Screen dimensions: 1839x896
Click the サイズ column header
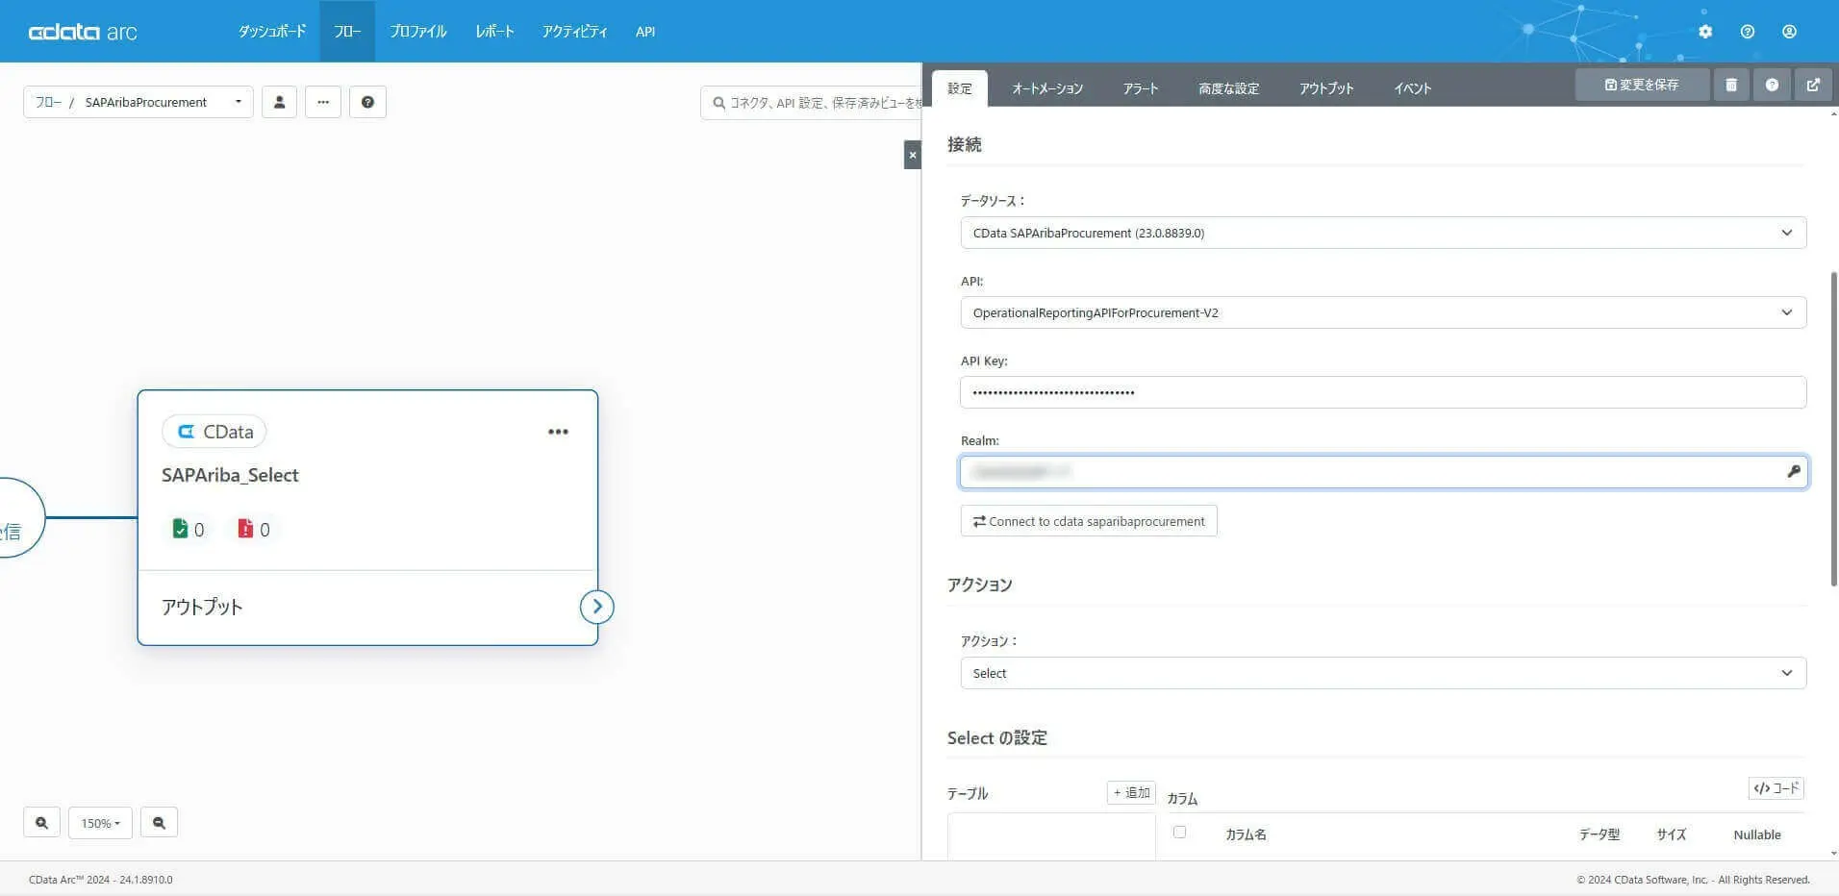click(x=1672, y=834)
